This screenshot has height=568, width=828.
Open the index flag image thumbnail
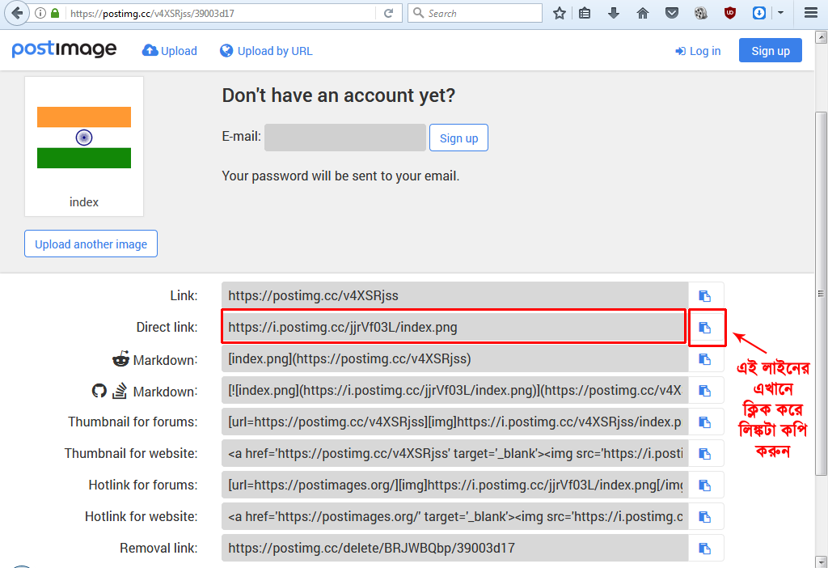click(x=84, y=138)
